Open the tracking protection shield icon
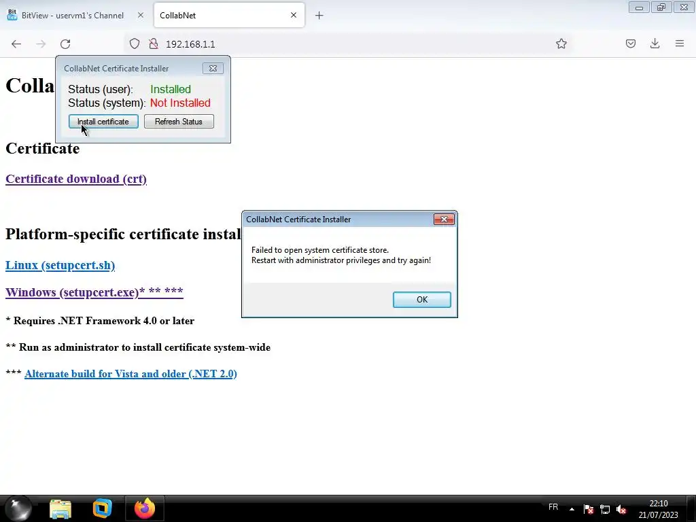Screen dimensions: 696x522 point(135,43)
